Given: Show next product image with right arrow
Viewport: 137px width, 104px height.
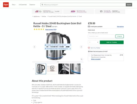Looking at the screenshot, I should [x=81, y=47].
